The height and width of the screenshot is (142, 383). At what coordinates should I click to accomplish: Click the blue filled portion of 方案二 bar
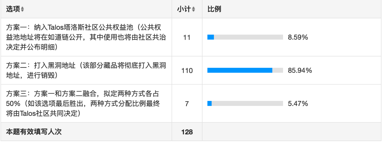(x=240, y=71)
